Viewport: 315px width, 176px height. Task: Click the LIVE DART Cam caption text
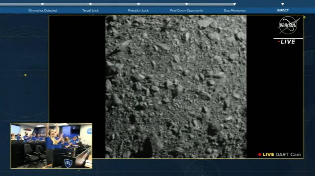[x=281, y=155]
